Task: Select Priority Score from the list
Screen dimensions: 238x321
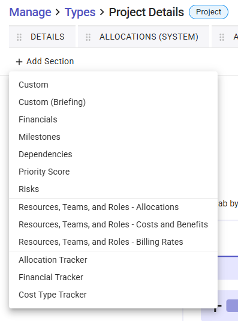Action: pos(113,172)
